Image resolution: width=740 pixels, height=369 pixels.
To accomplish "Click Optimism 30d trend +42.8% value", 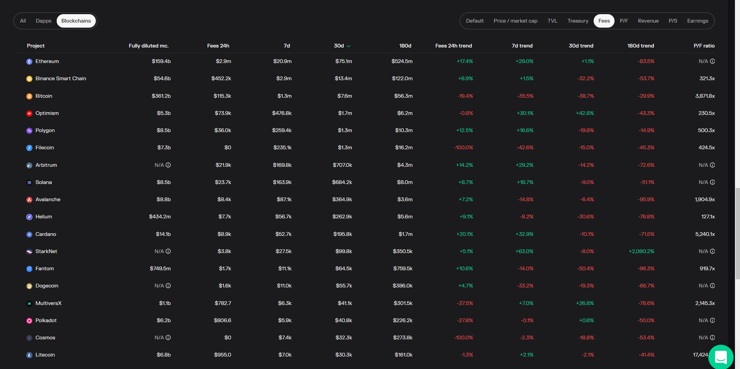I will (x=585, y=113).
